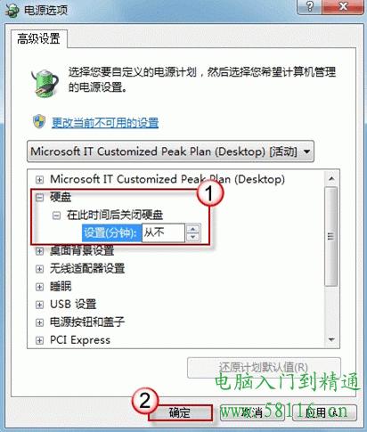Image resolution: width=367 pixels, height=432 pixels.
Task: Expand the 无线适配器设置 node
Action: (x=39, y=269)
